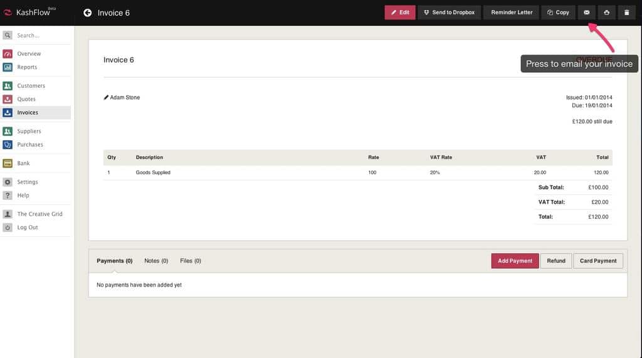Image resolution: width=642 pixels, height=358 pixels.
Task: Open the Bank section icon in sidebar
Action: tap(8, 163)
